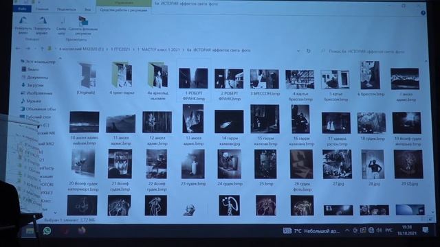Show hidden system tray icons chevron

pyautogui.click(x=347, y=231)
